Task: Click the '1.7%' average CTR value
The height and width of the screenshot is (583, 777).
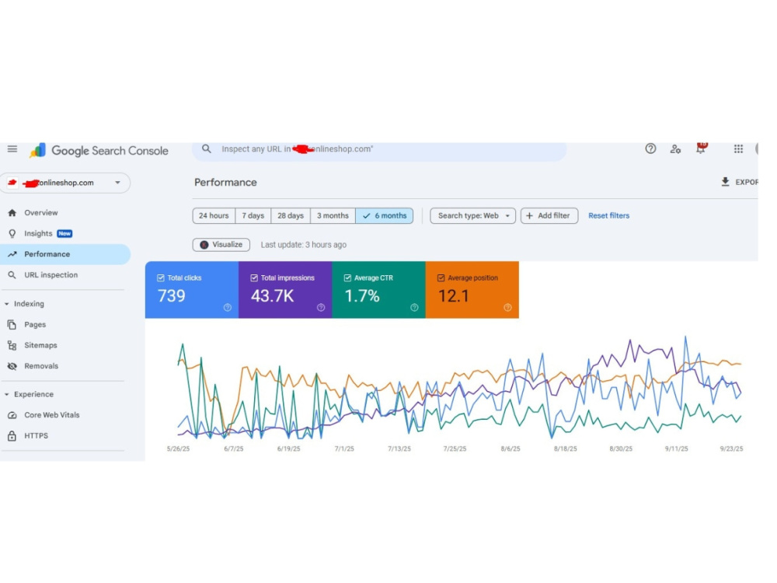Action: point(362,296)
